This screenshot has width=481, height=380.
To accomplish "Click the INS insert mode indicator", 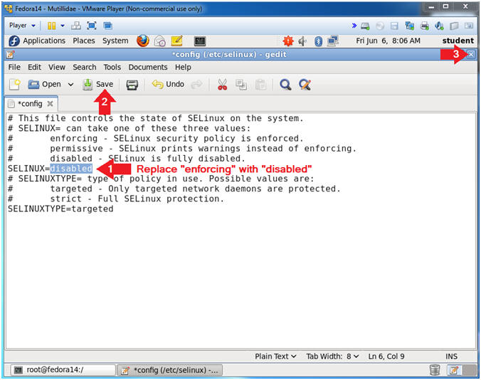I will pos(451,357).
